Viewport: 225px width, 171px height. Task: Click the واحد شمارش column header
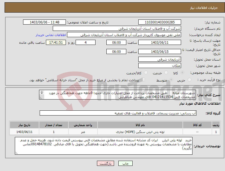[83, 125]
